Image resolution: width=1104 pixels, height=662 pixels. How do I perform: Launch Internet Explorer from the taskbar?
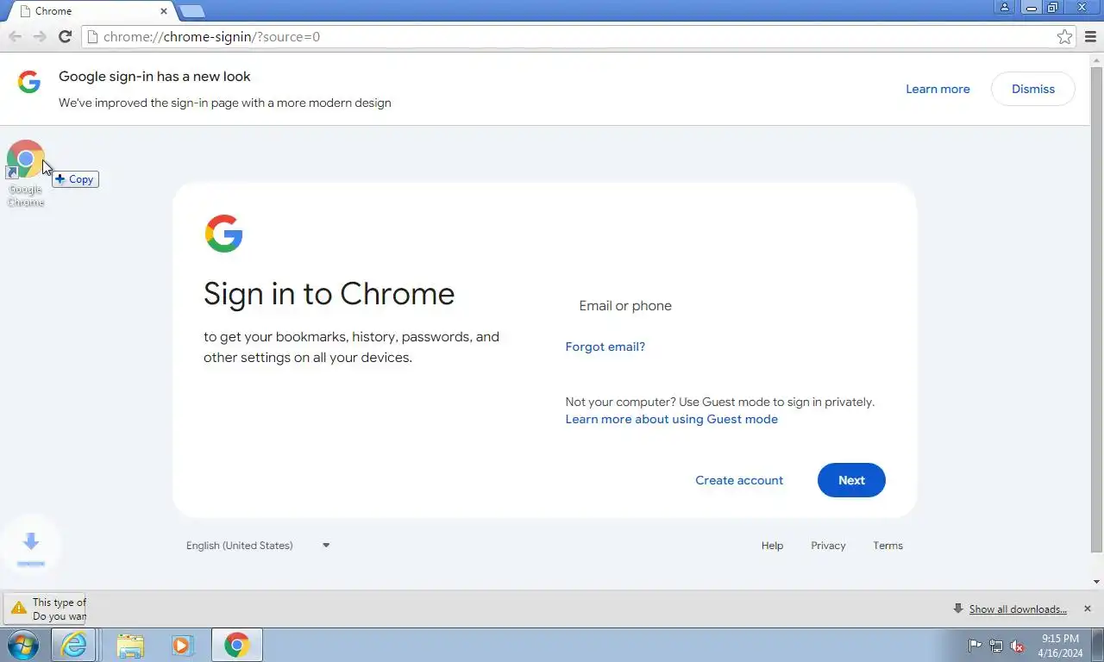[x=73, y=645]
